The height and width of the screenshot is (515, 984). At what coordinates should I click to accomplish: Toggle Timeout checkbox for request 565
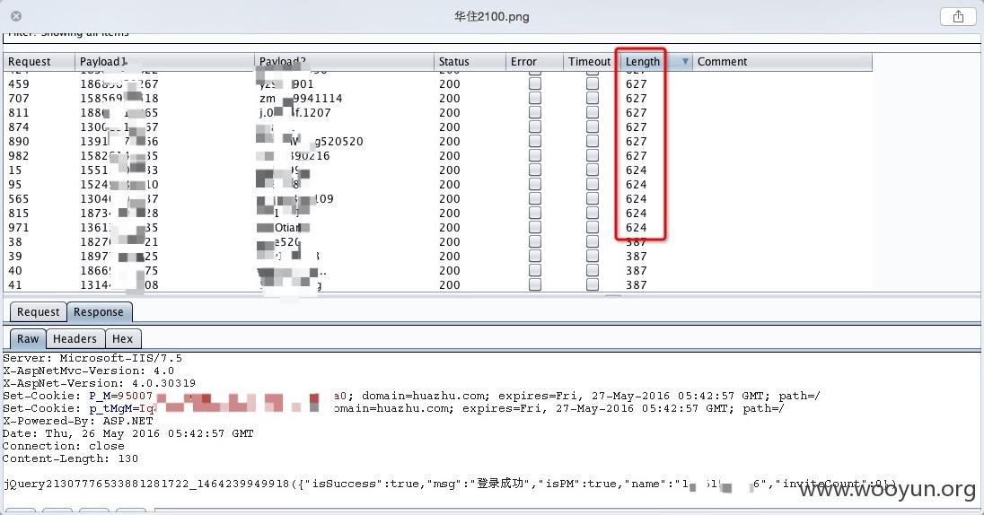pos(593,199)
